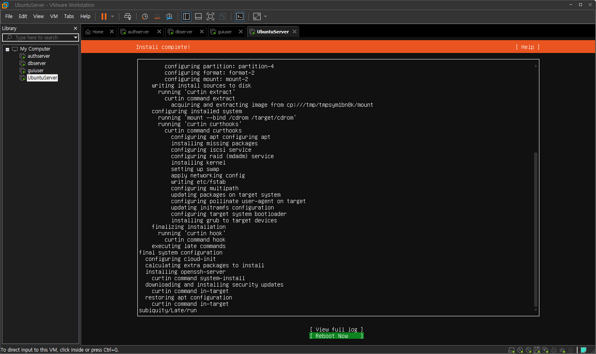Send Ctrl+Alt+Del to the VM
The image size is (596, 354).
click(128, 16)
